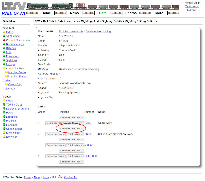Open Renumberings in the Data Menu
This screenshot has height=181, width=205.
point(15,44)
